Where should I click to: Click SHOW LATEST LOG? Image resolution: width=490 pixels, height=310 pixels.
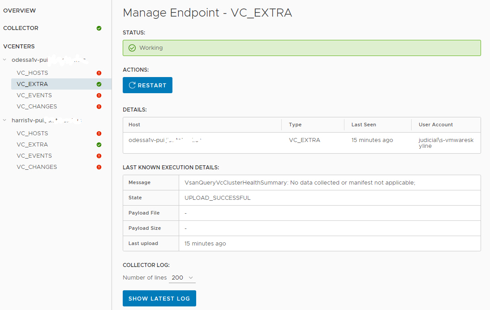[159, 298]
